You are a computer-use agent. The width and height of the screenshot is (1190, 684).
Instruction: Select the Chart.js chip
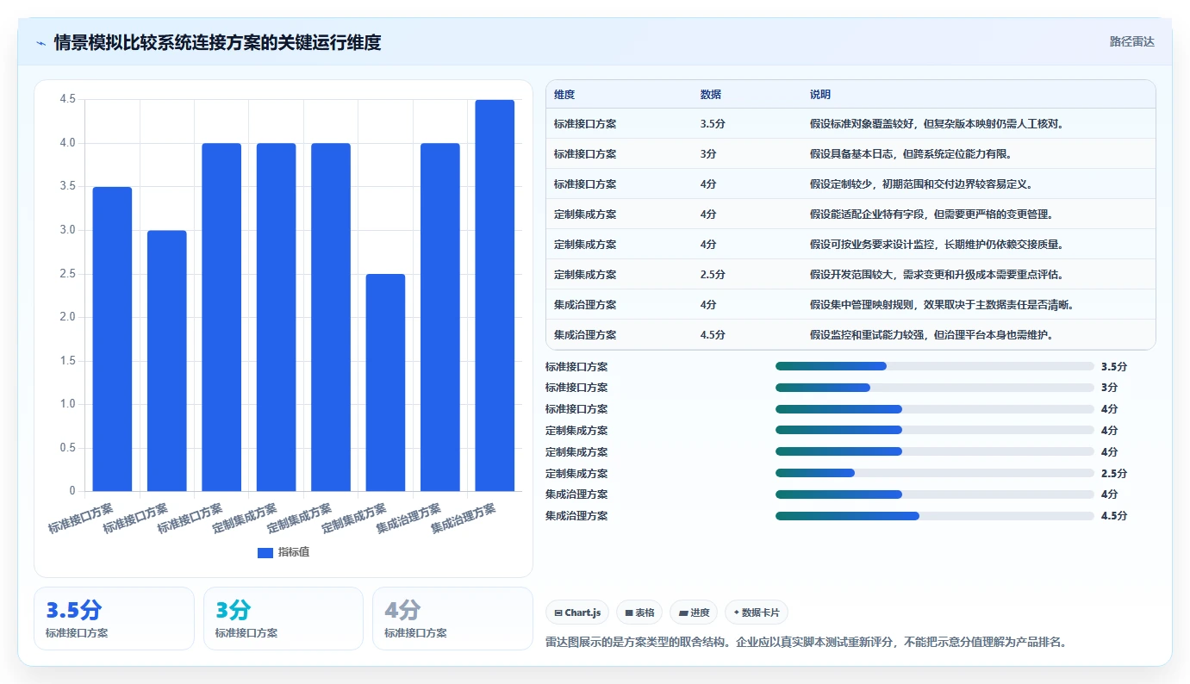pos(577,612)
